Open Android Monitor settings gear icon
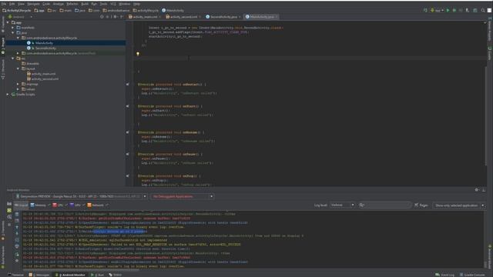493x277 pixels. [477, 190]
